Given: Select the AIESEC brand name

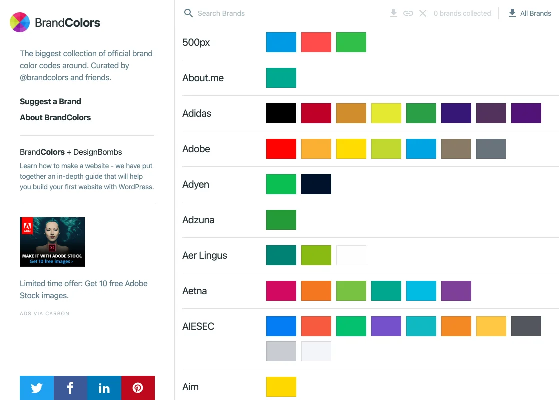Looking at the screenshot, I should [198, 326].
